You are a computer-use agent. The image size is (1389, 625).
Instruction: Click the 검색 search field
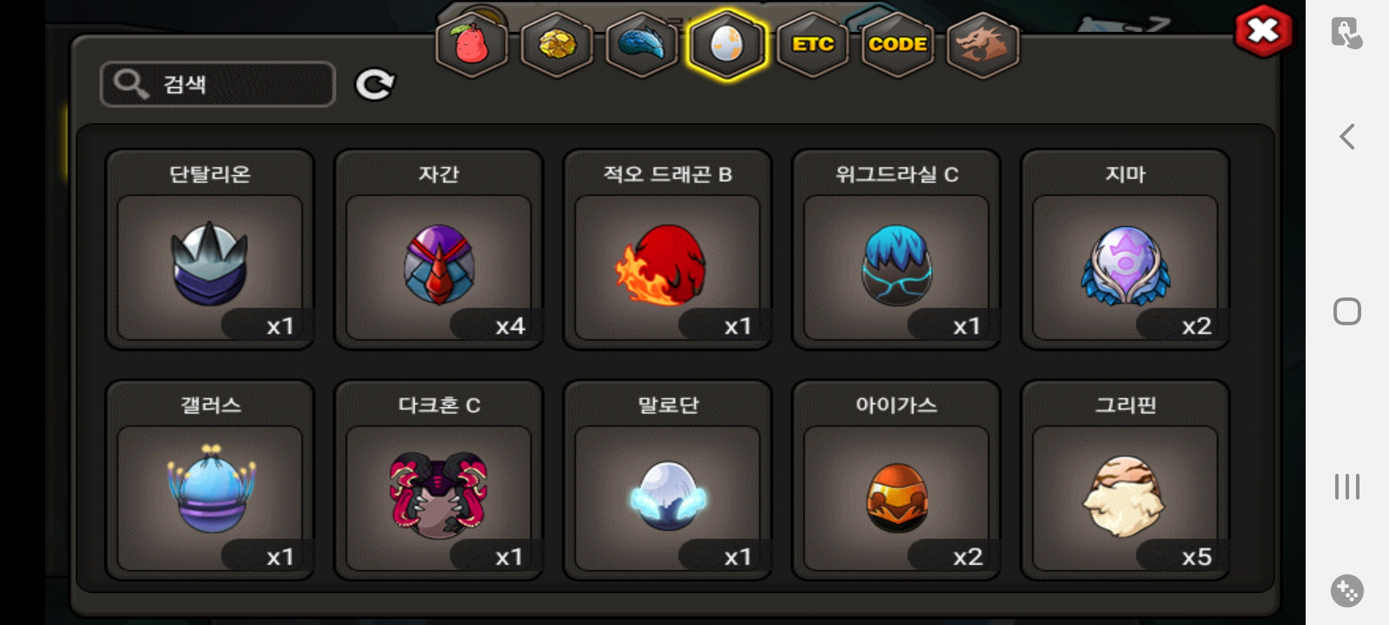coord(218,84)
